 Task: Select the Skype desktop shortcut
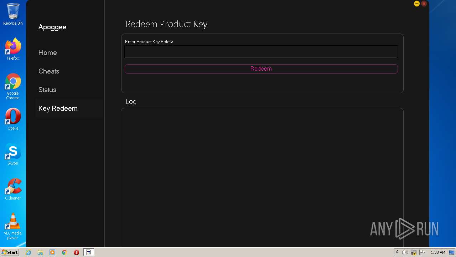[13, 154]
